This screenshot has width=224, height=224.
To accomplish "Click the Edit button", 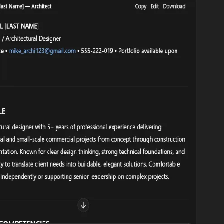I will (x=155, y=6).
